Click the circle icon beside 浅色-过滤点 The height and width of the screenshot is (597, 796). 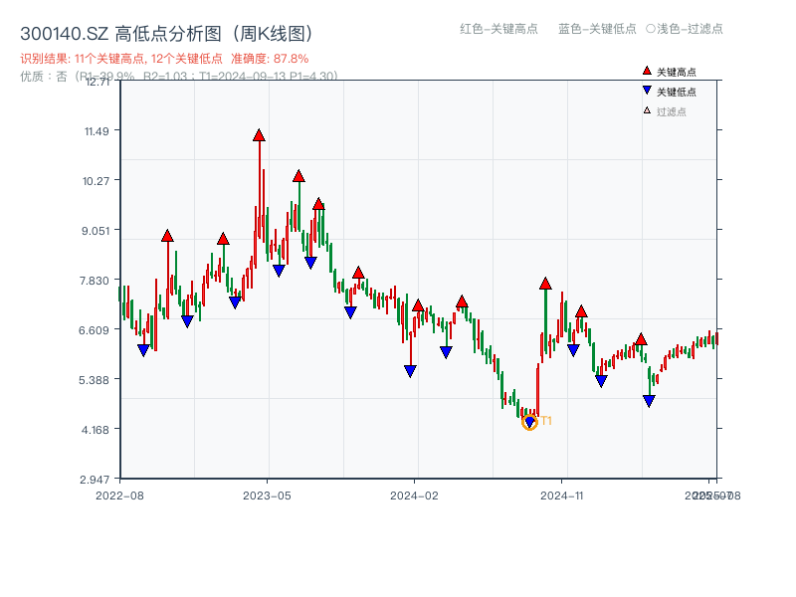pyautogui.click(x=651, y=30)
